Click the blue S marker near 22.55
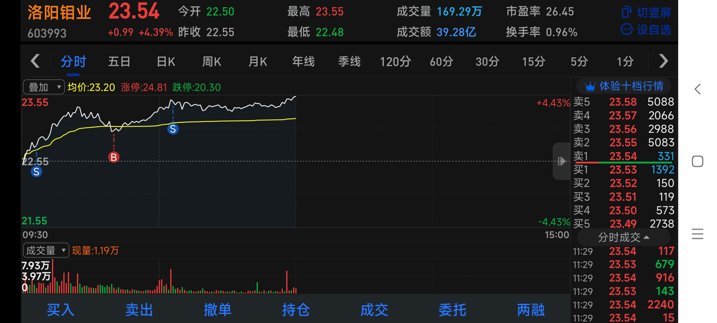The height and width of the screenshot is (323, 717). (x=36, y=172)
